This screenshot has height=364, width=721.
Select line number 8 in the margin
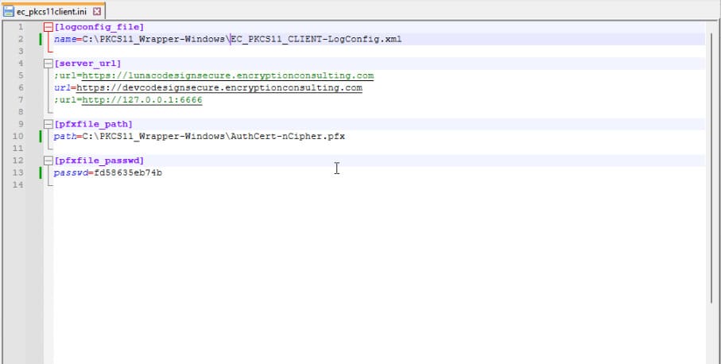(x=20, y=112)
